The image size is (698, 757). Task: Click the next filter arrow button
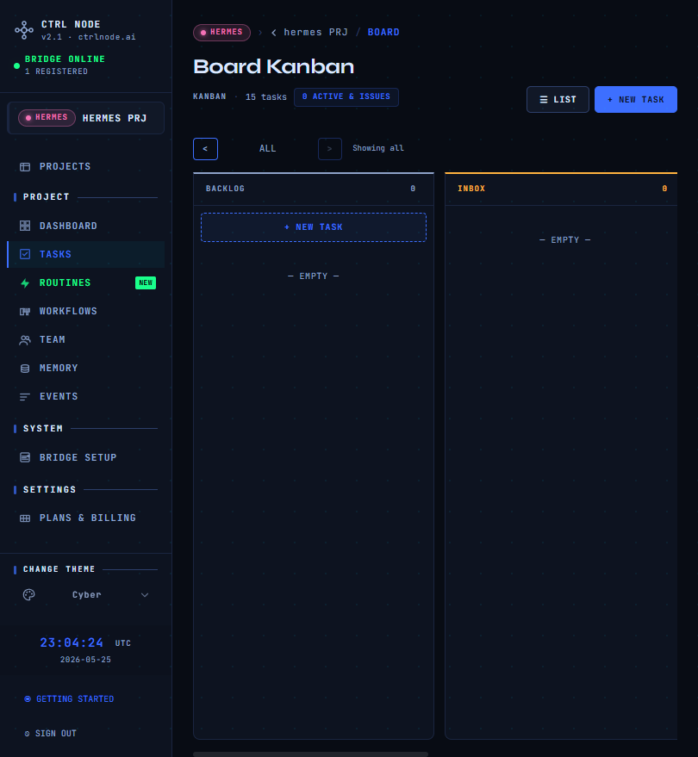click(x=330, y=149)
